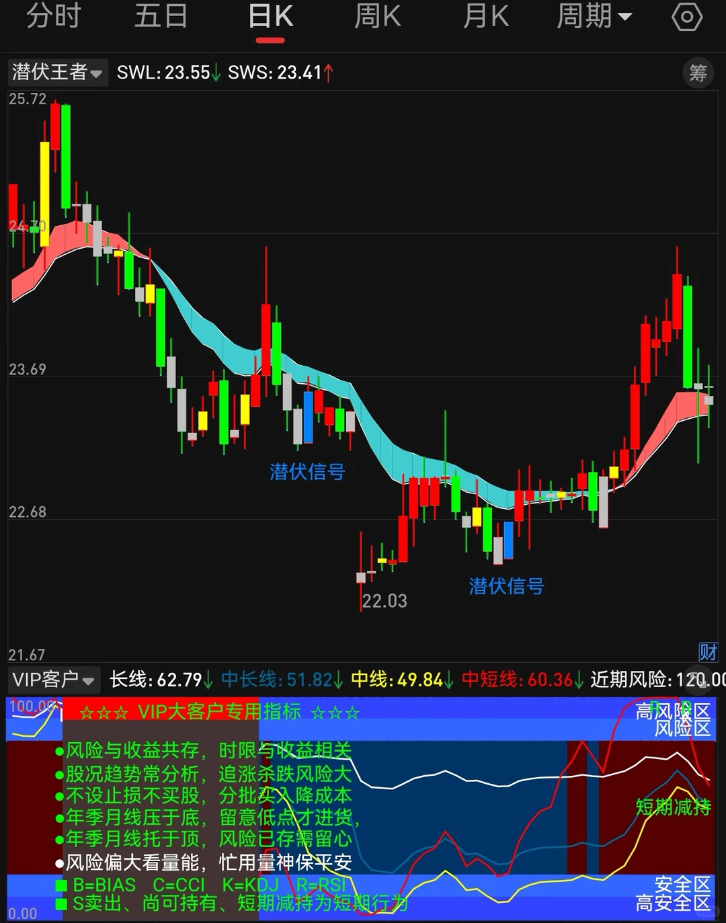Click the 中短线: 60.36 indicator value

point(523,680)
